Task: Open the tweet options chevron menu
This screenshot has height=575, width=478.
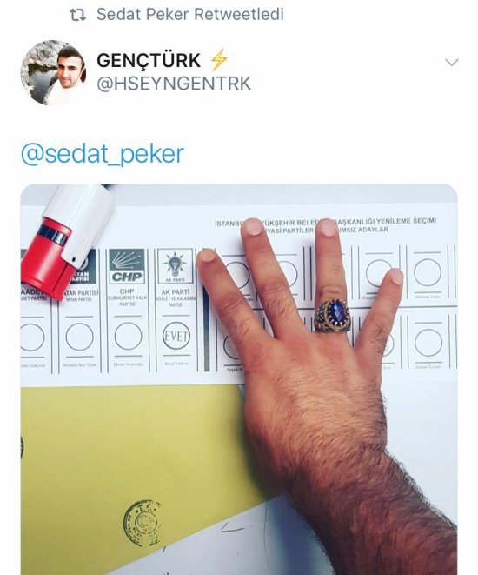Action: [x=451, y=63]
